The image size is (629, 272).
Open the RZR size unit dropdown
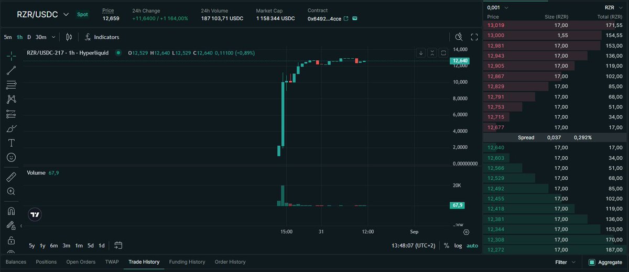pos(613,7)
